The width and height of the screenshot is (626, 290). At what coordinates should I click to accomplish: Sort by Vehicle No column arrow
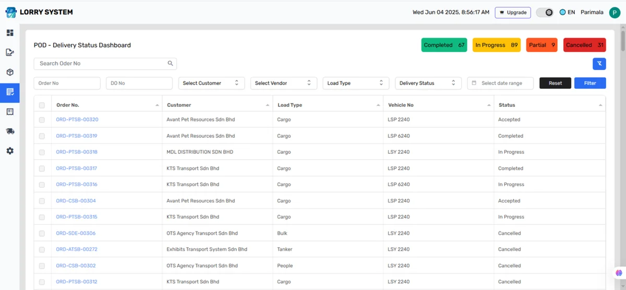[489, 105]
